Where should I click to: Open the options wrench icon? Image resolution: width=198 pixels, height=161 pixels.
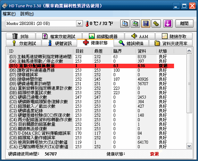(x=156, y=24)
